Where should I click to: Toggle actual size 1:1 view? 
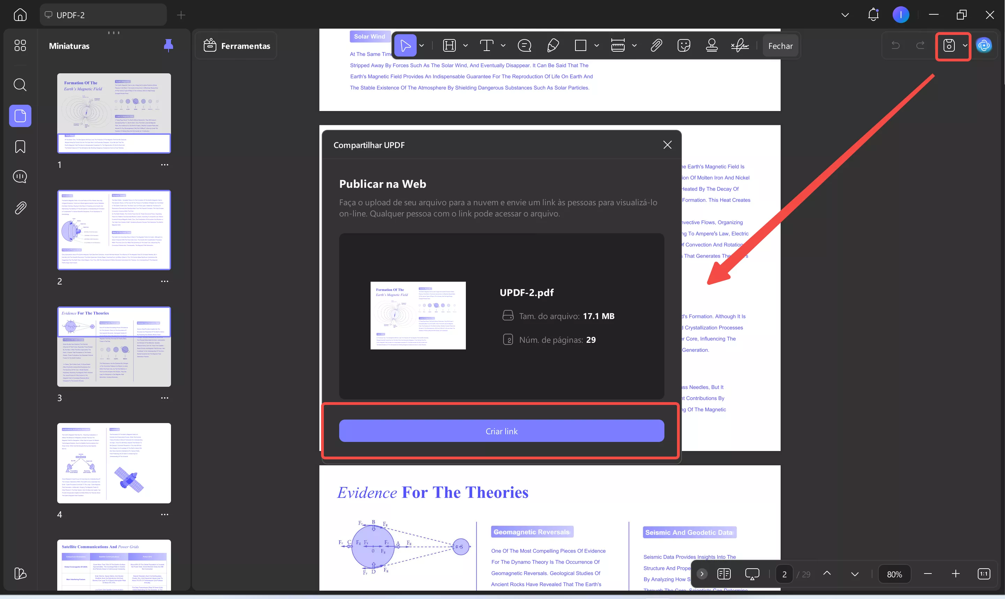click(984, 574)
